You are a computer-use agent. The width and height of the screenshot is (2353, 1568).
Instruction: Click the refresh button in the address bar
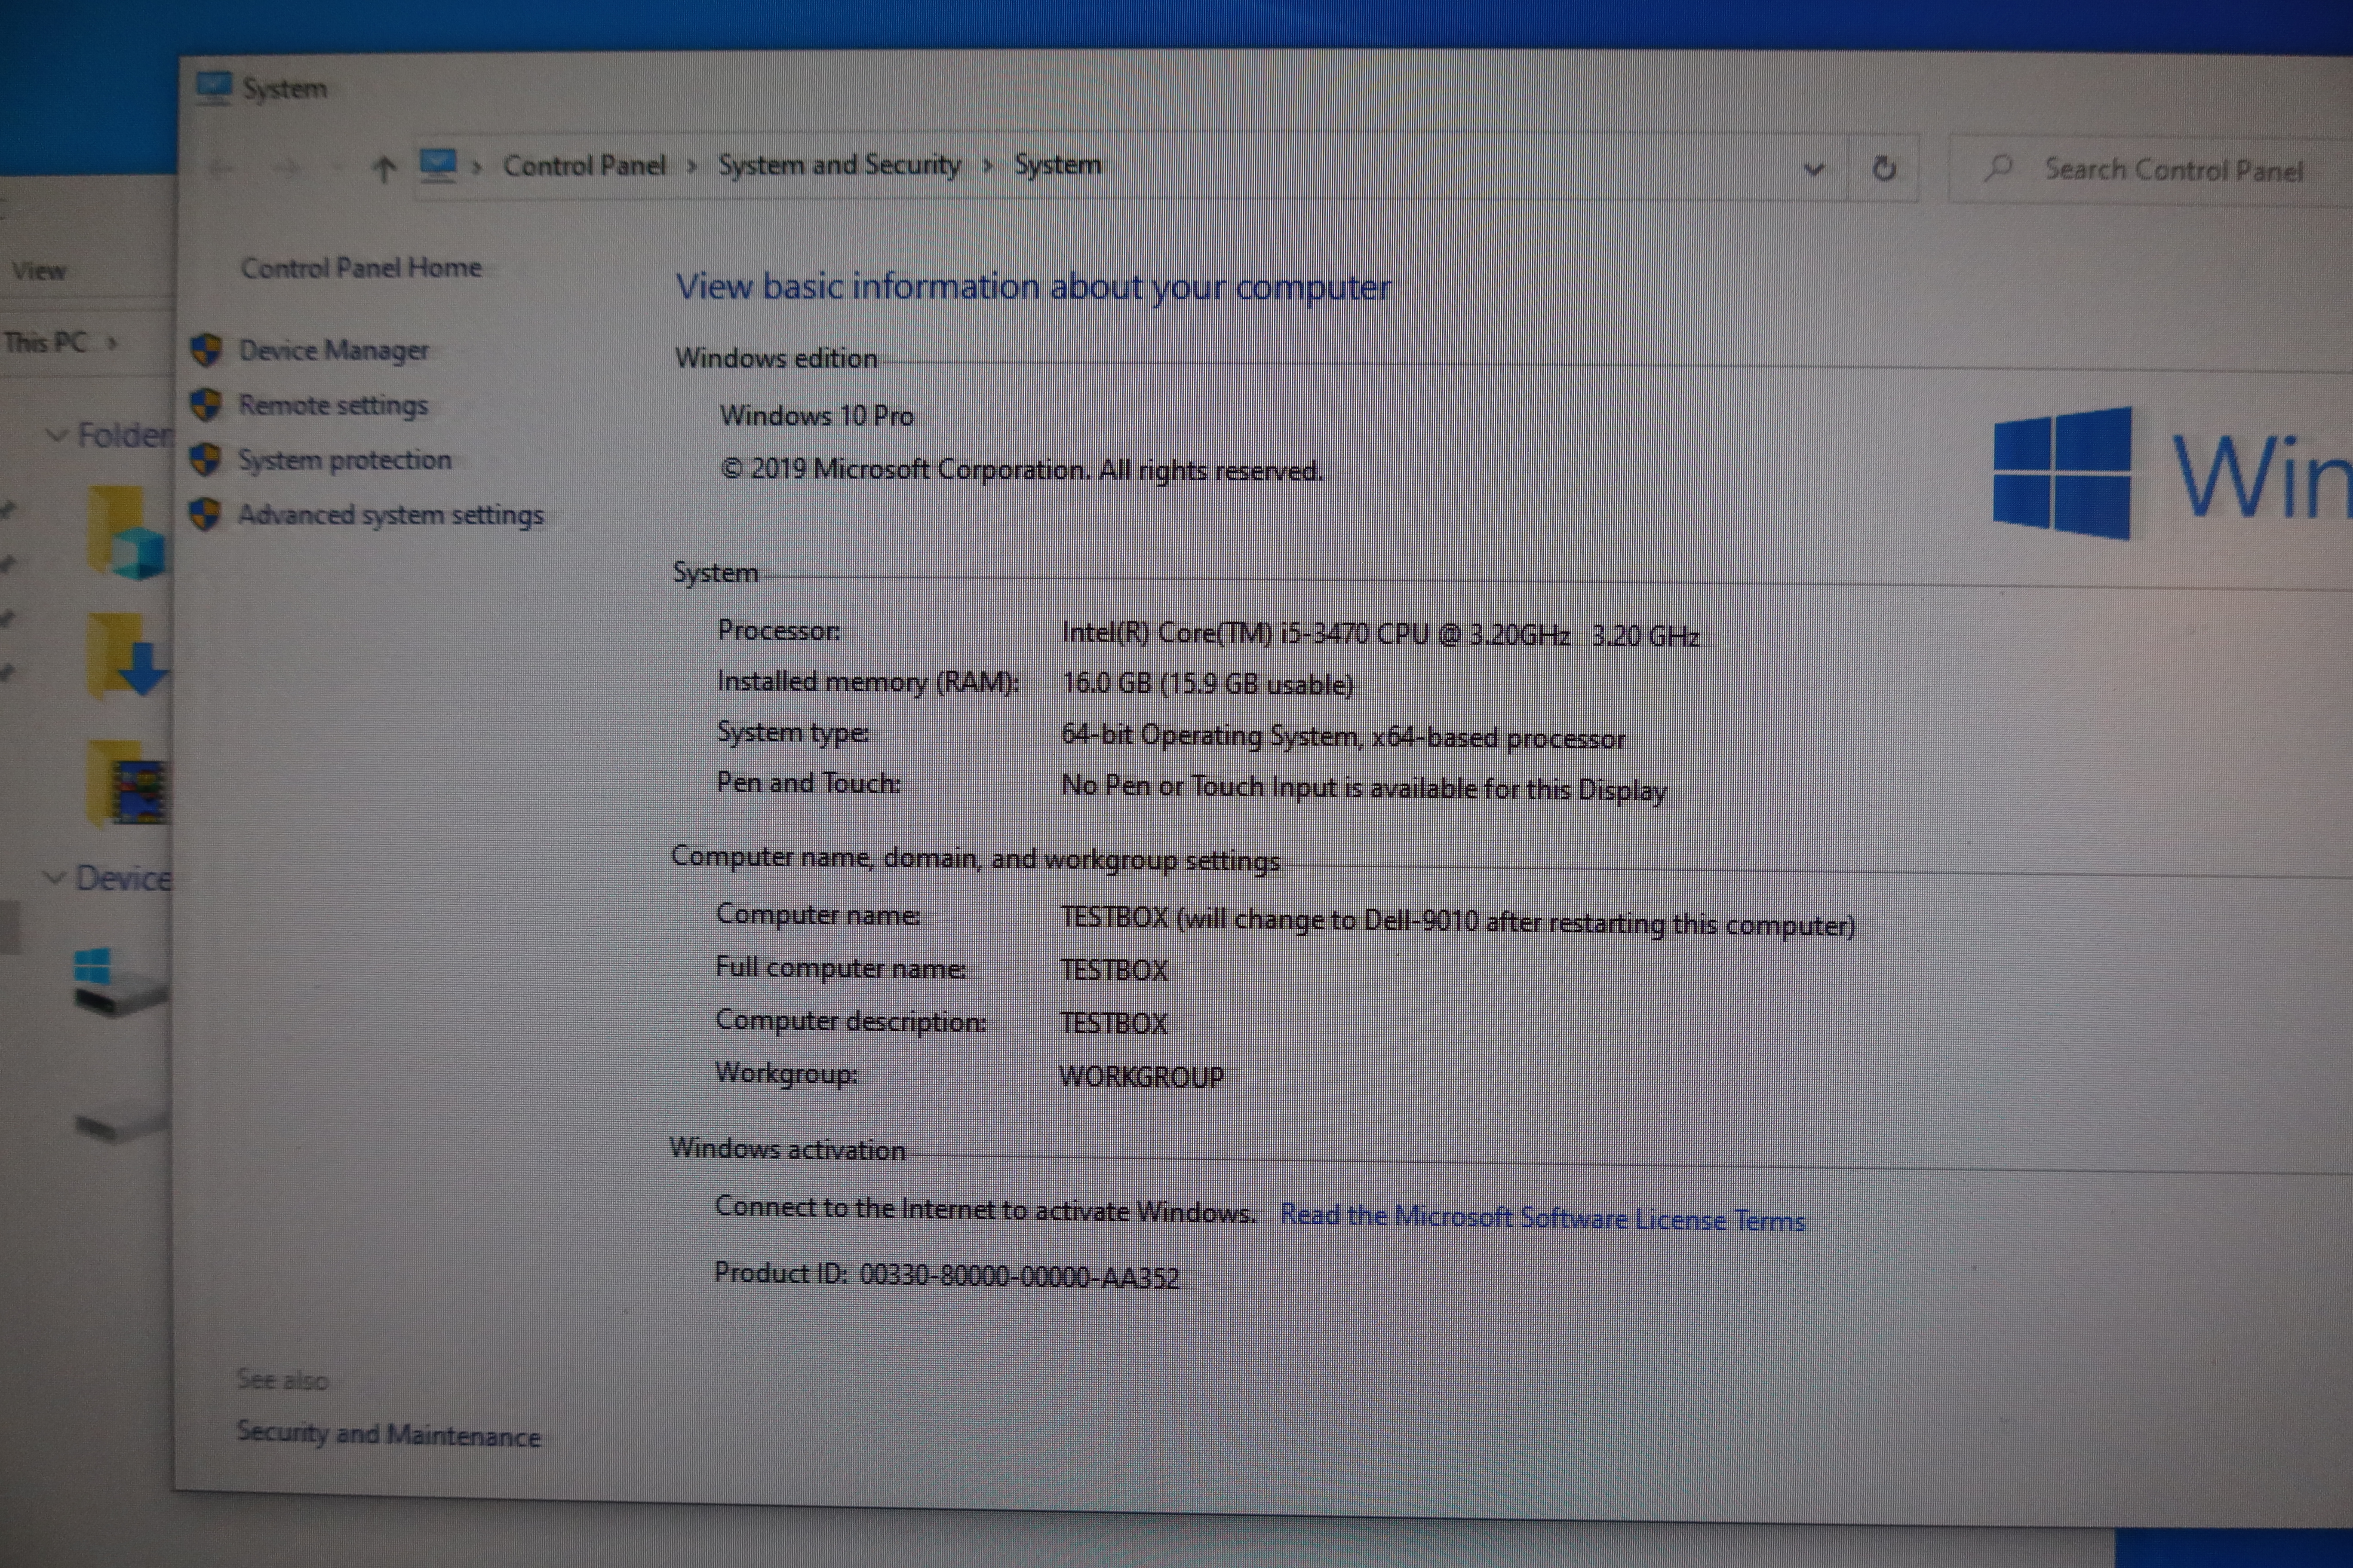(x=1884, y=169)
